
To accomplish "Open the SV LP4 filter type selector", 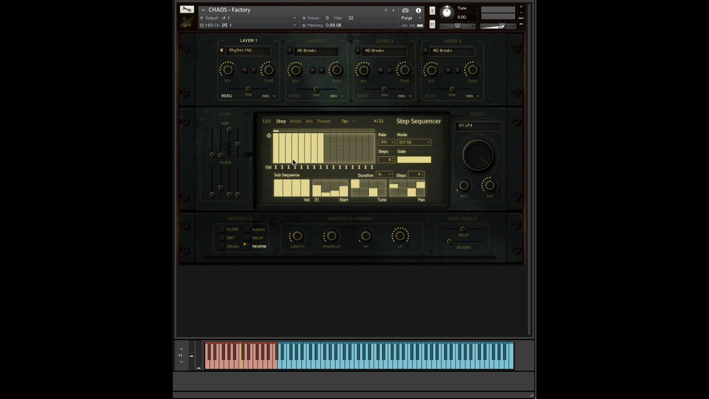I will (x=478, y=126).
